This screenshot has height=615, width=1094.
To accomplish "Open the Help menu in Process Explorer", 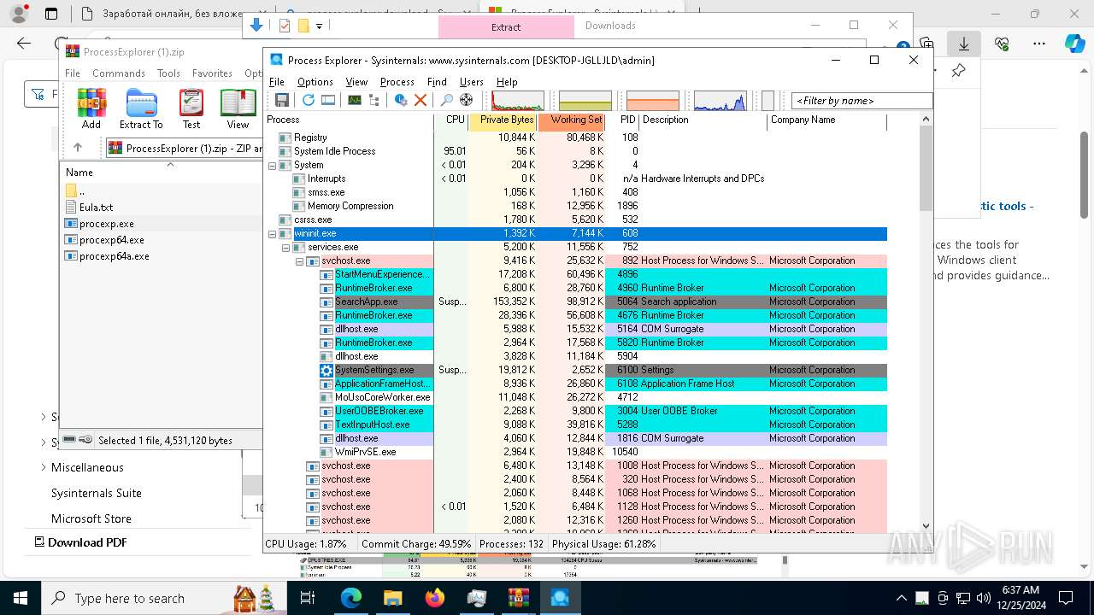I will [507, 82].
